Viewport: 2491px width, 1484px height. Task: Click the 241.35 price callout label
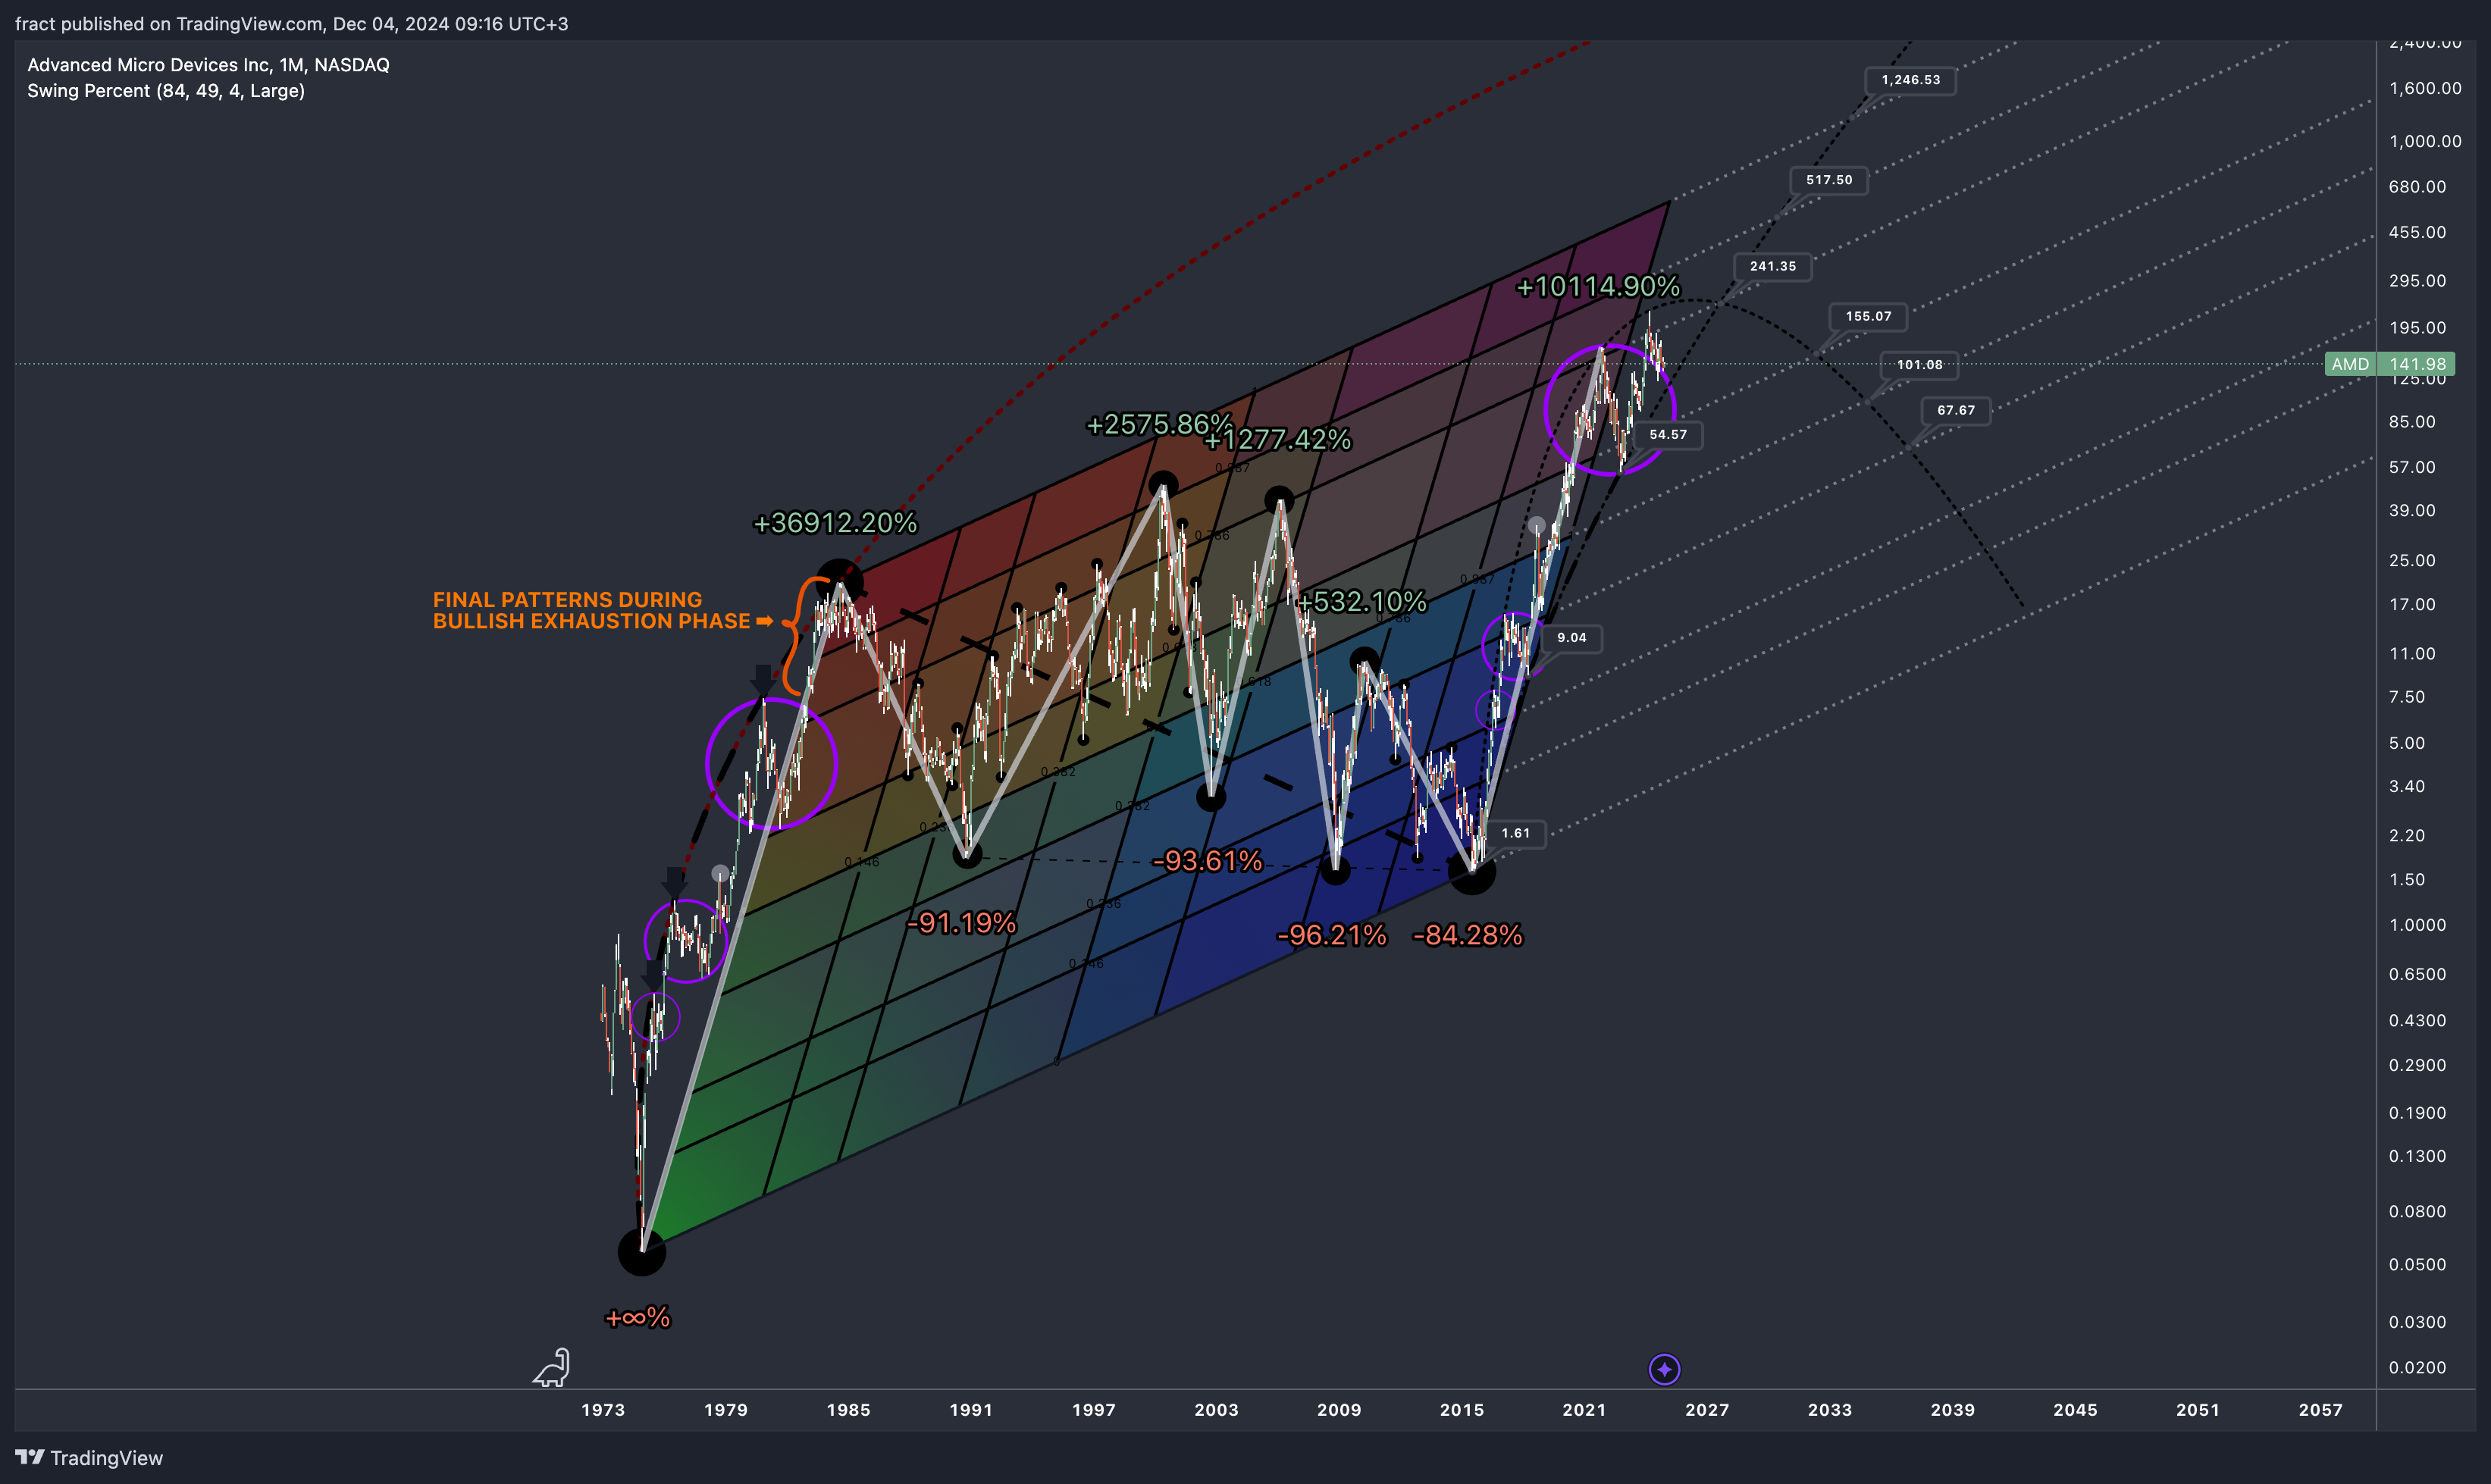[1772, 266]
